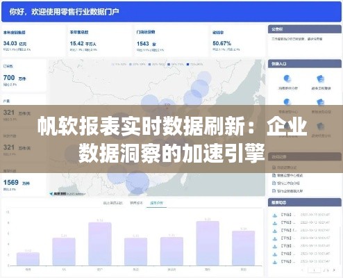The image size is (343, 278).
Task: Switch to the second chart tab
Action: point(136,203)
